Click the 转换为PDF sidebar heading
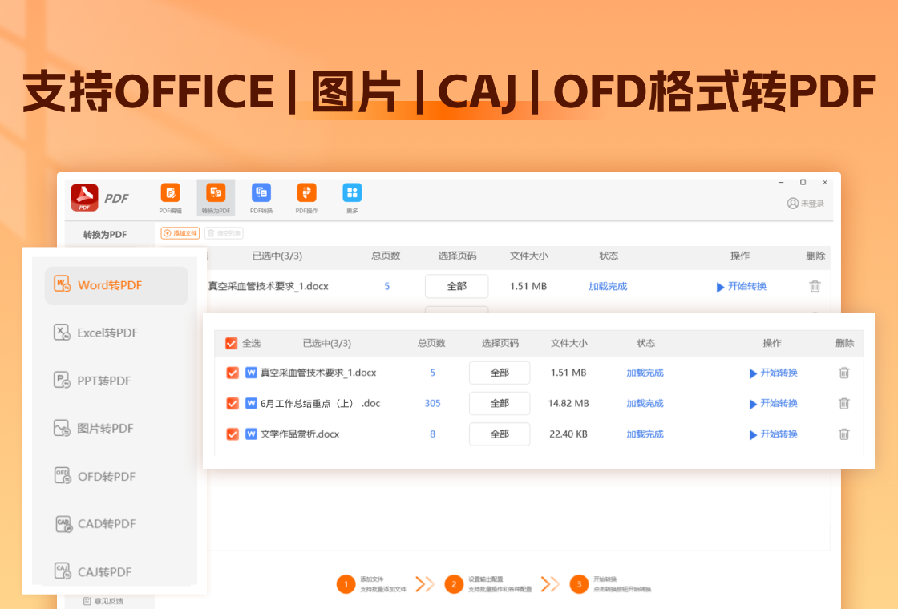 click(x=105, y=235)
